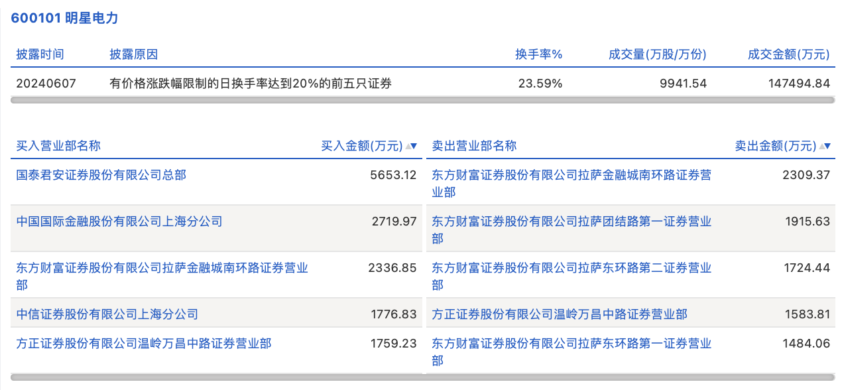Open 东方财富拉萨东环路第一证券营业部 link
842x390 pixels.
point(571,344)
